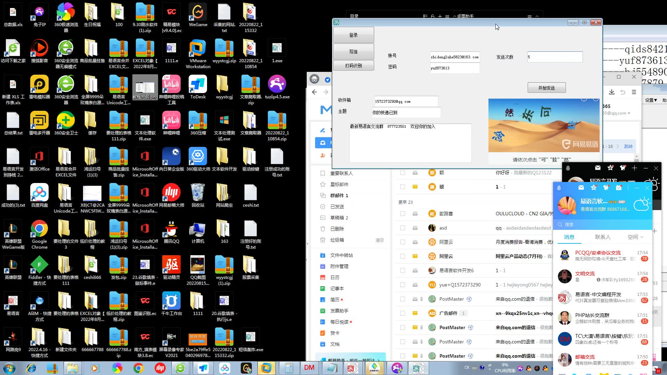This screenshot has width=667, height=375.
Task: Tick the checkbox for yue+Q1572373290 email
Action: coord(403,285)
